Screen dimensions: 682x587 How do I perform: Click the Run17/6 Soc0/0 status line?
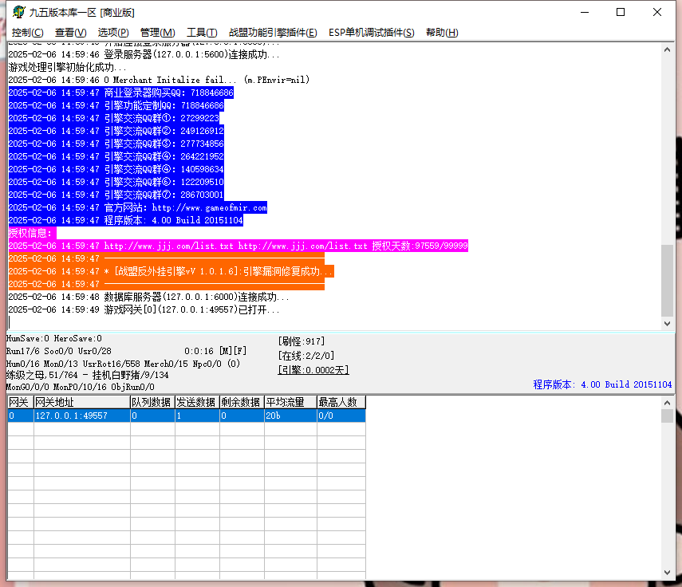tap(59, 351)
